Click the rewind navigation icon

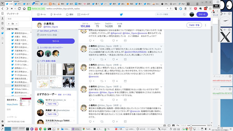(x=12, y=9)
